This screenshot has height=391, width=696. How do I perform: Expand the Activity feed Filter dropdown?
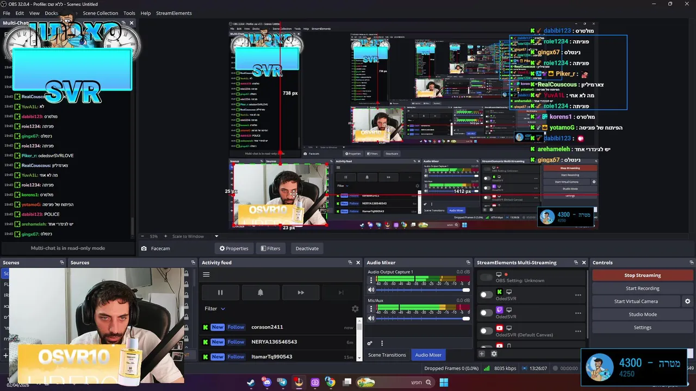tap(215, 308)
